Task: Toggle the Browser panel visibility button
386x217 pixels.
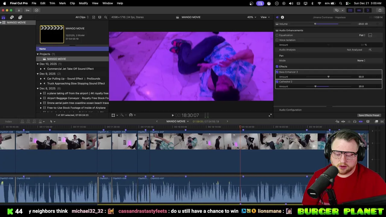Action: (350, 10)
